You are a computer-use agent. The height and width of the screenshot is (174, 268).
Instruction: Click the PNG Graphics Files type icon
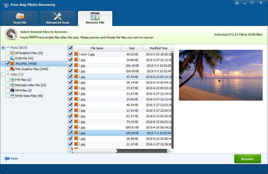12,69
